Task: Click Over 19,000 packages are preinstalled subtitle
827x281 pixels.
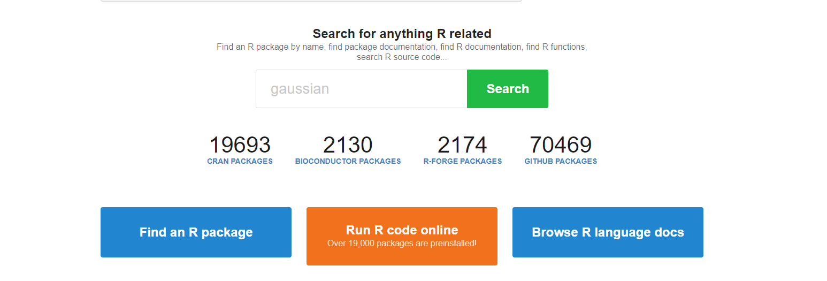Action: pyautogui.click(x=402, y=244)
